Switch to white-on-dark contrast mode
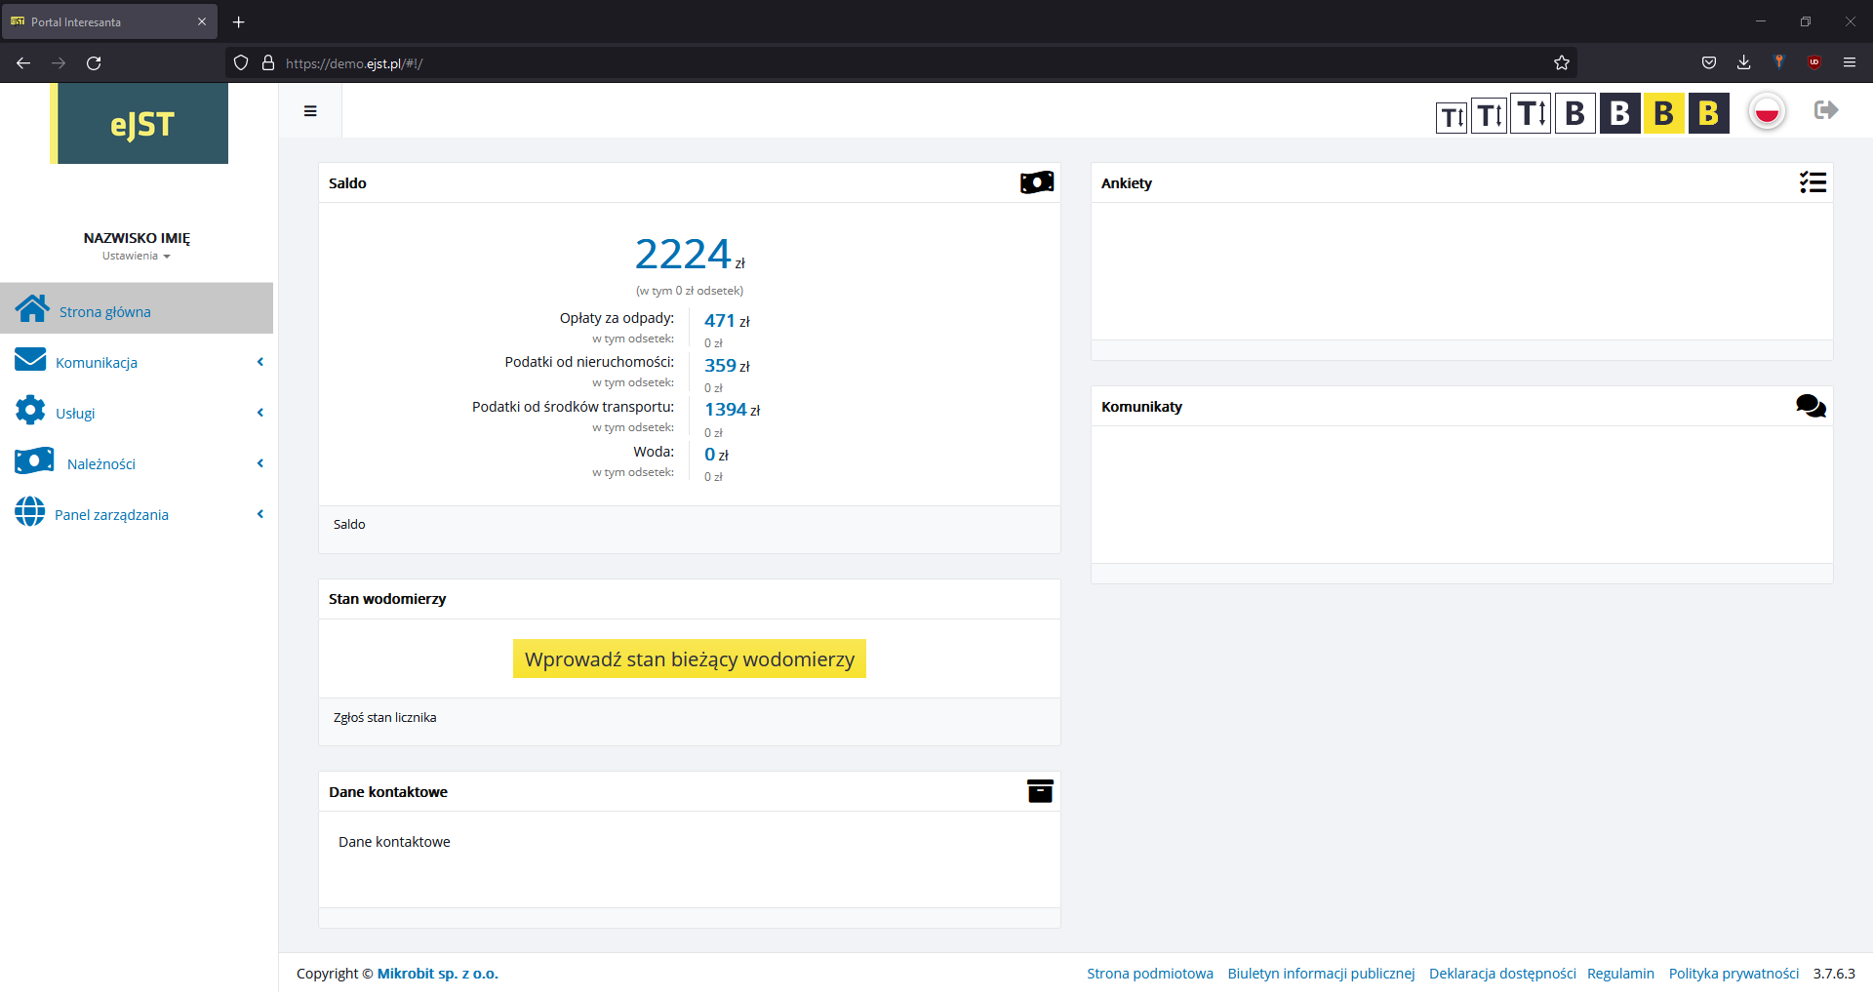The image size is (1873, 998). pos(1619,114)
